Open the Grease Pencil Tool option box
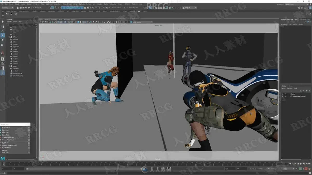 tap(29, 140)
